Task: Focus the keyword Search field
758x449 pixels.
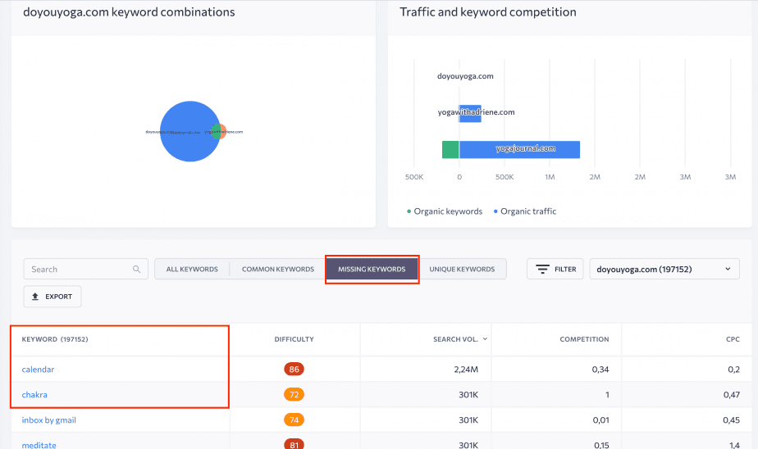Action: coord(85,269)
